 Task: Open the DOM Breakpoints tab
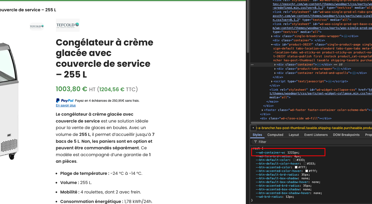click(x=346, y=135)
